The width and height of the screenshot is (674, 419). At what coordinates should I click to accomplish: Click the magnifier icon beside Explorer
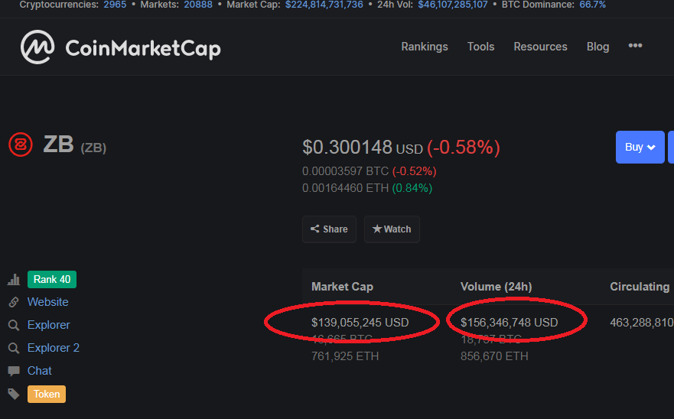[x=14, y=326]
